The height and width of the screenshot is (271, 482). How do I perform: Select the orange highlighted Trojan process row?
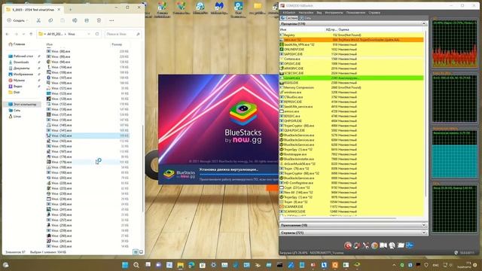[x=352, y=40]
